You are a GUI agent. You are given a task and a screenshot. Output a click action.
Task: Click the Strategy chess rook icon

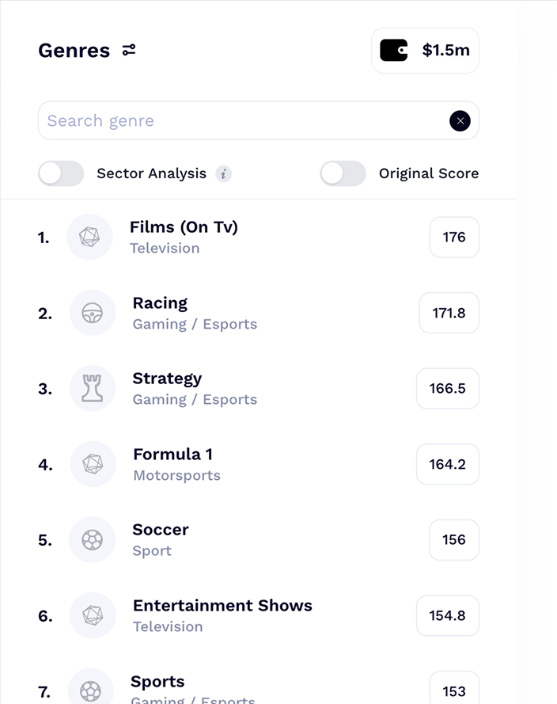(x=93, y=388)
